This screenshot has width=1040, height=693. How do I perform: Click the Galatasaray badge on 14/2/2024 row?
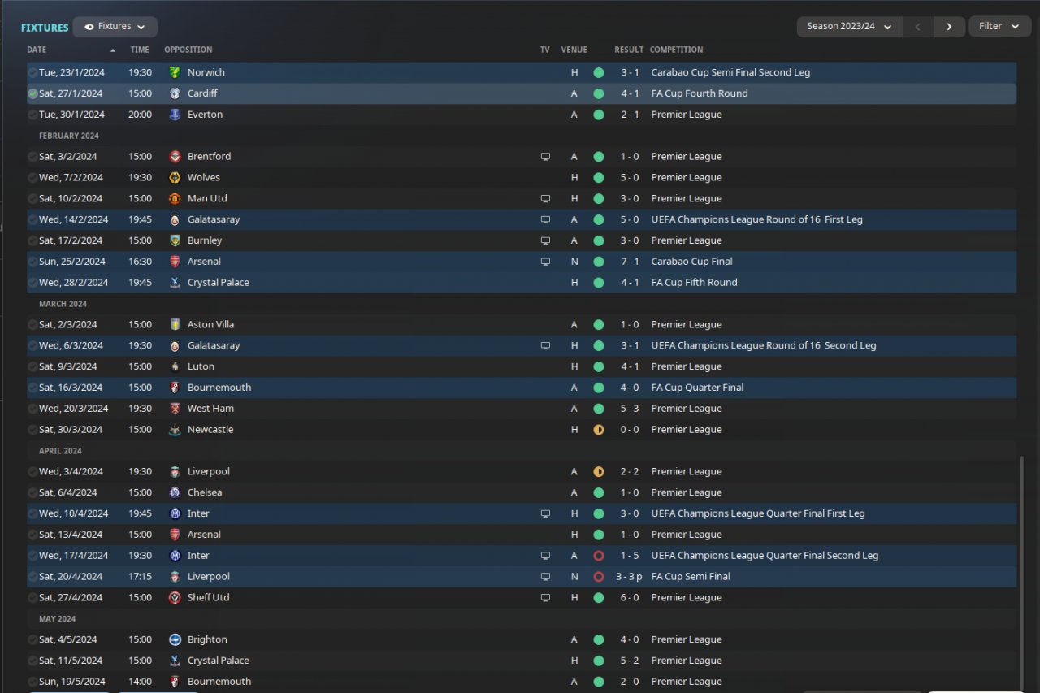[175, 219]
